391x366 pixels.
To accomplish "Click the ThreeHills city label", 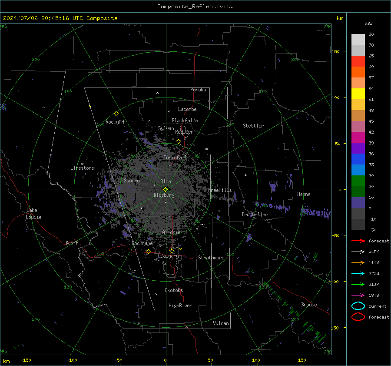I will [219, 190].
